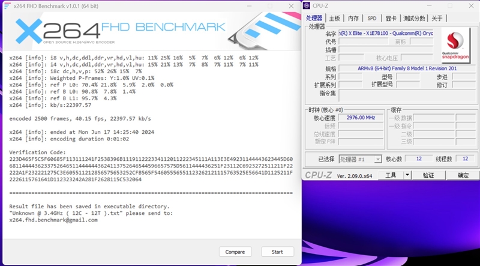This screenshot has height=266, width=480.
Task: Expand the 工具 dropdown arrow in CPU-Z
Action: coord(407,175)
